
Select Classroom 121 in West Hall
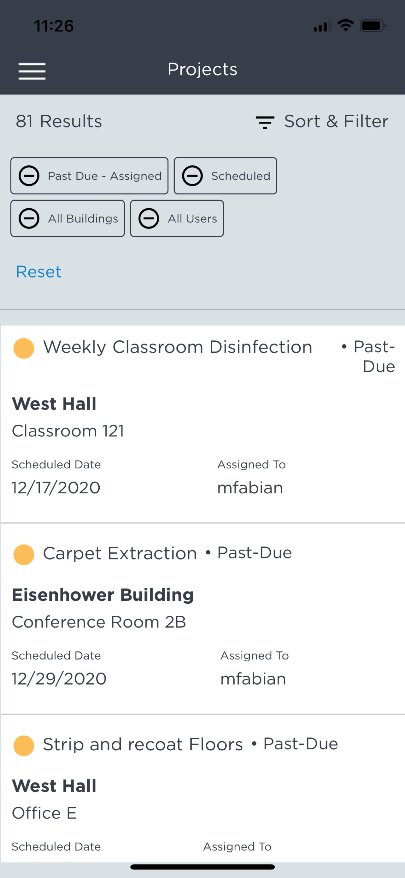click(68, 431)
